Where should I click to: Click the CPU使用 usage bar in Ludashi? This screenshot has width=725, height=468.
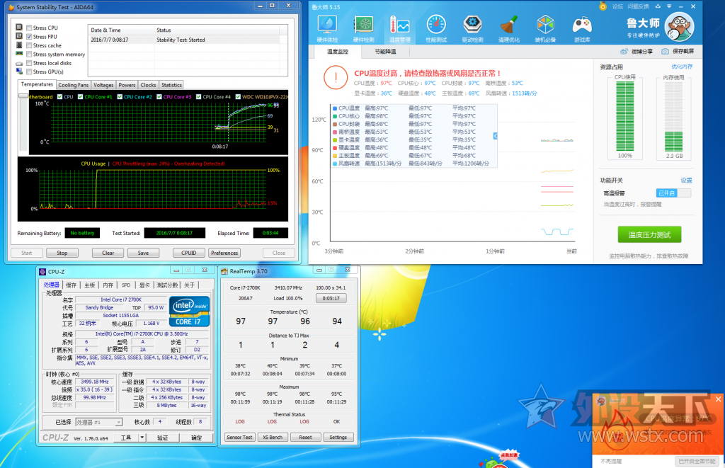pyautogui.click(x=625, y=116)
